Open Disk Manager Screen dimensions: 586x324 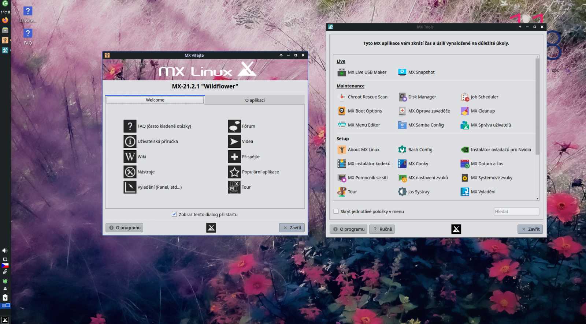417,97
